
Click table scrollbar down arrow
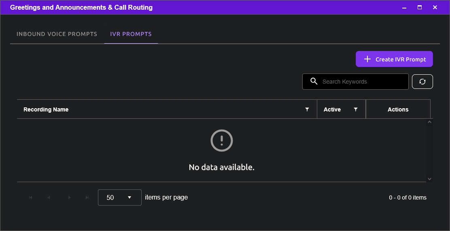pyautogui.click(x=429, y=178)
